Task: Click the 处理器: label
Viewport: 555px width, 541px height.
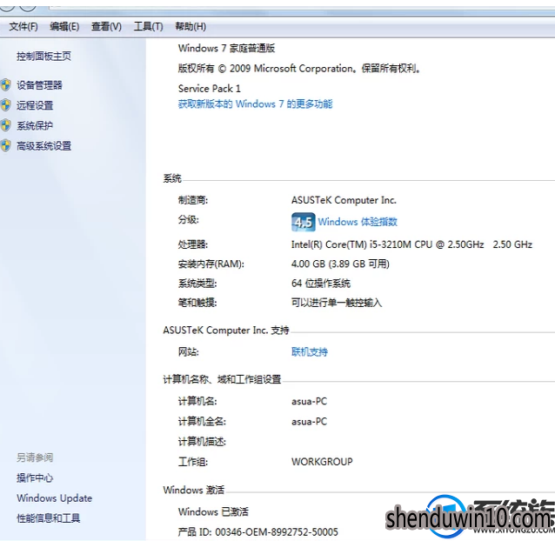Action: pos(193,244)
